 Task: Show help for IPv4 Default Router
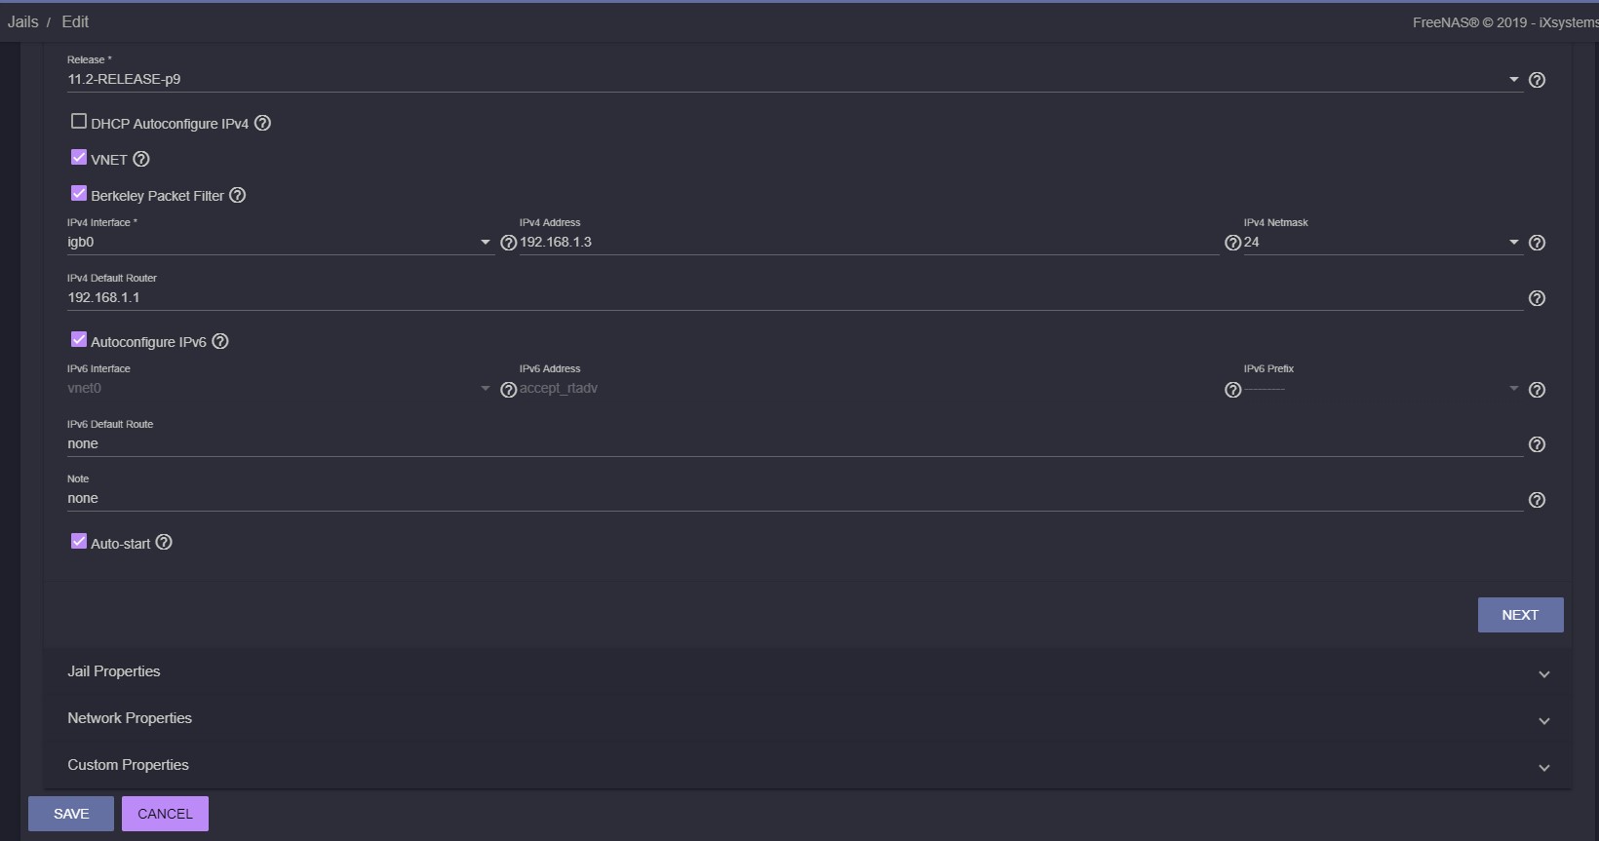[x=1537, y=298]
